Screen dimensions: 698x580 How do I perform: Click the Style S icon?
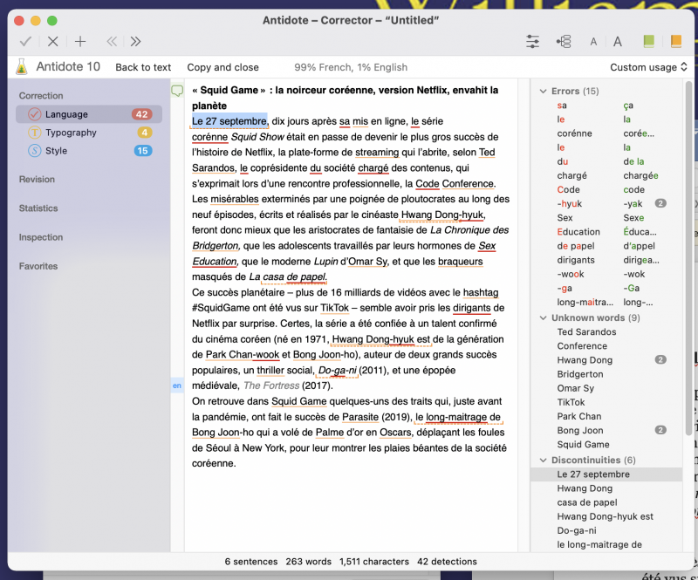click(34, 151)
